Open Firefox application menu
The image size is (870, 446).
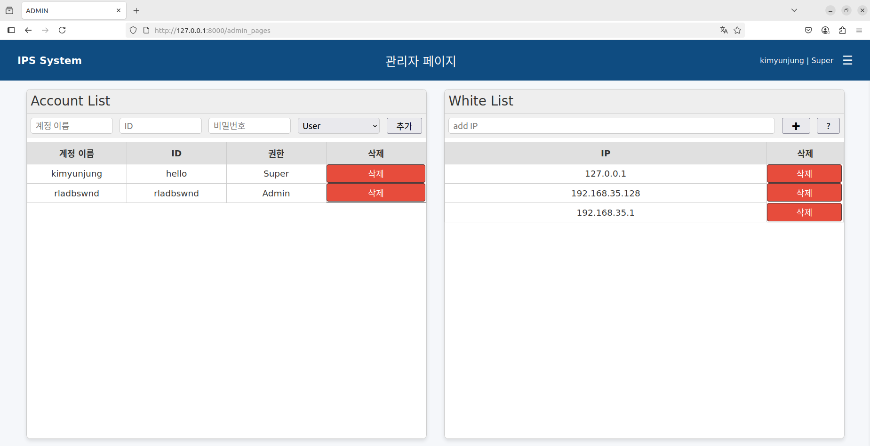pos(859,30)
